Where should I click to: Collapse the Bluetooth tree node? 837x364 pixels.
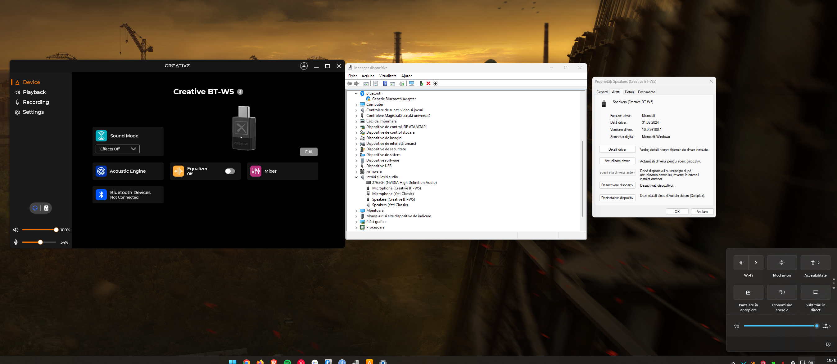click(356, 93)
